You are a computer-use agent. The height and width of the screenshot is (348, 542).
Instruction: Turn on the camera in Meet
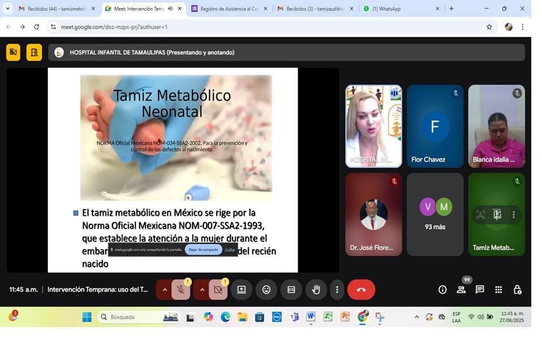coord(218,290)
